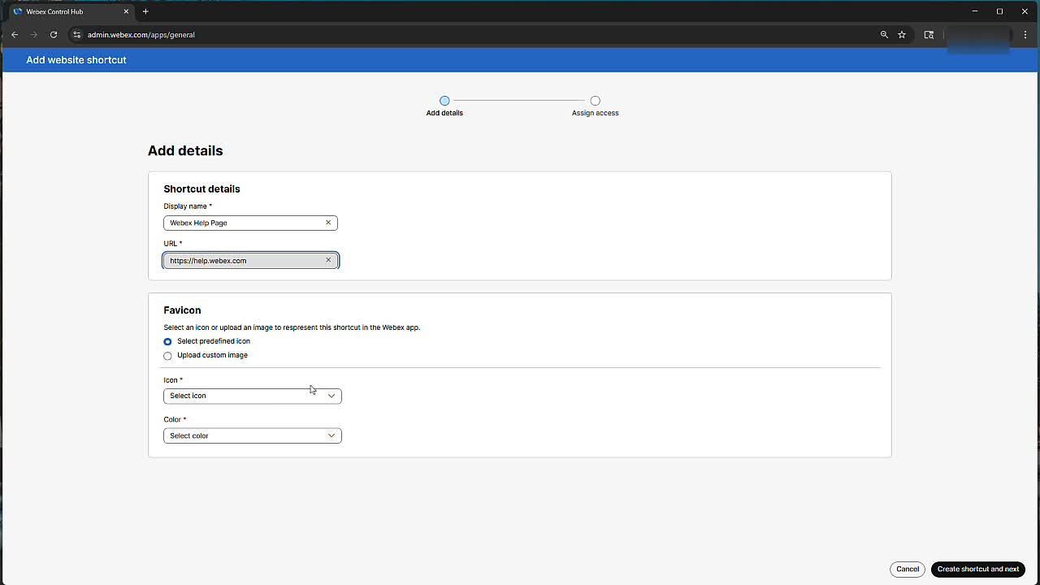Open a new browser tab
This screenshot has width=1040, height=585.
[x=145, y=11]
